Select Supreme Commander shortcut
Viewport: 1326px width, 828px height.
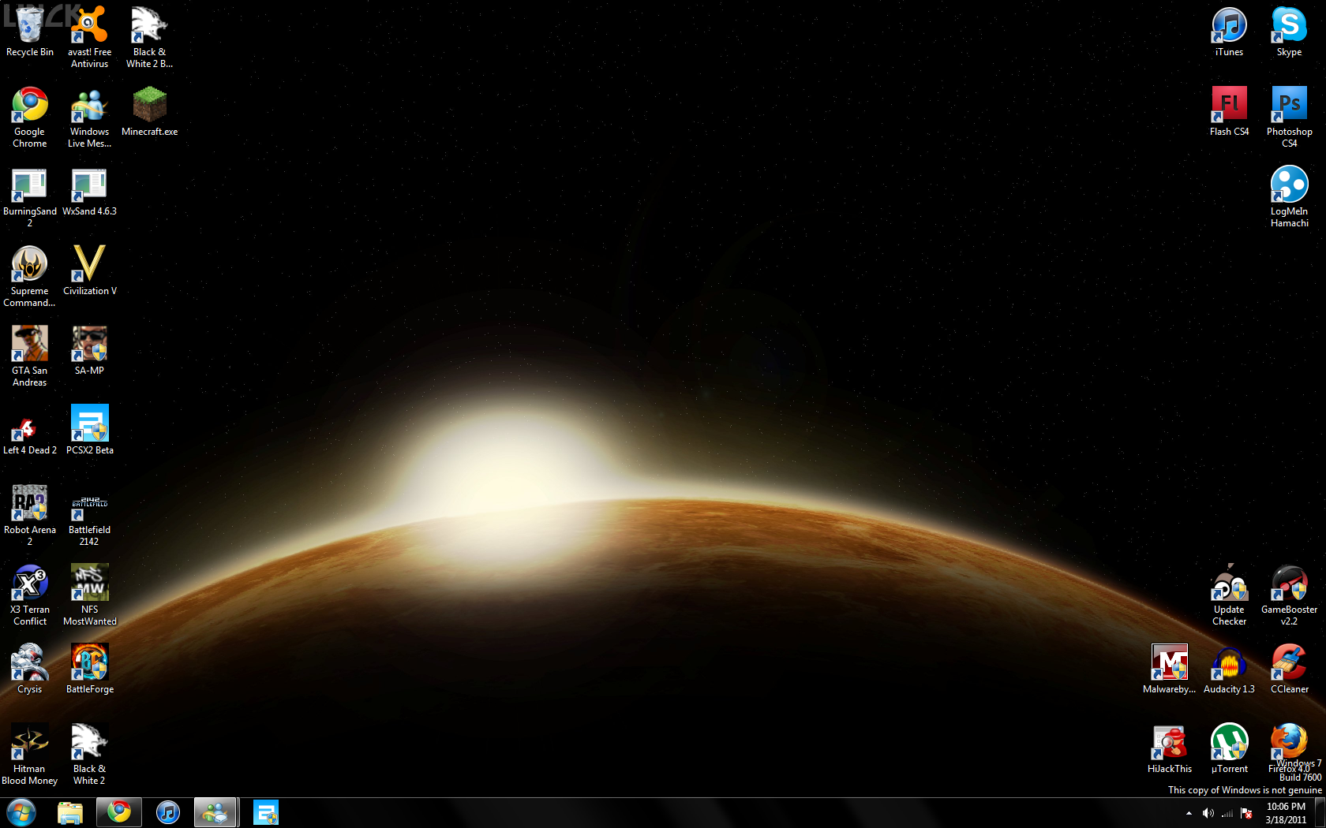coord(30,276)
